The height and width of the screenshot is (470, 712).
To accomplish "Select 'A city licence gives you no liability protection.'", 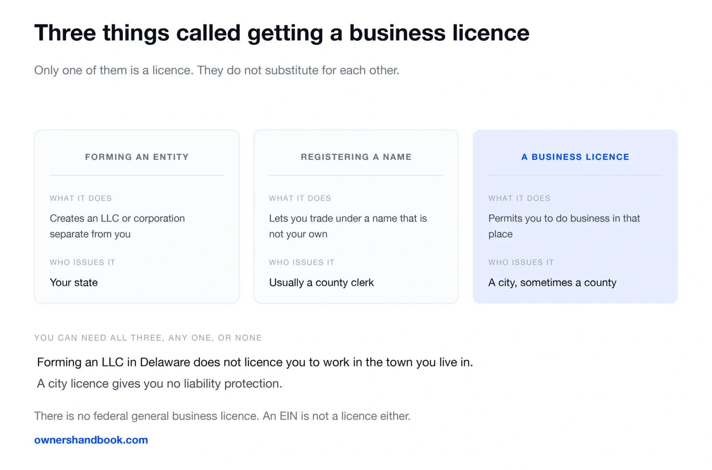I will 159,384.
